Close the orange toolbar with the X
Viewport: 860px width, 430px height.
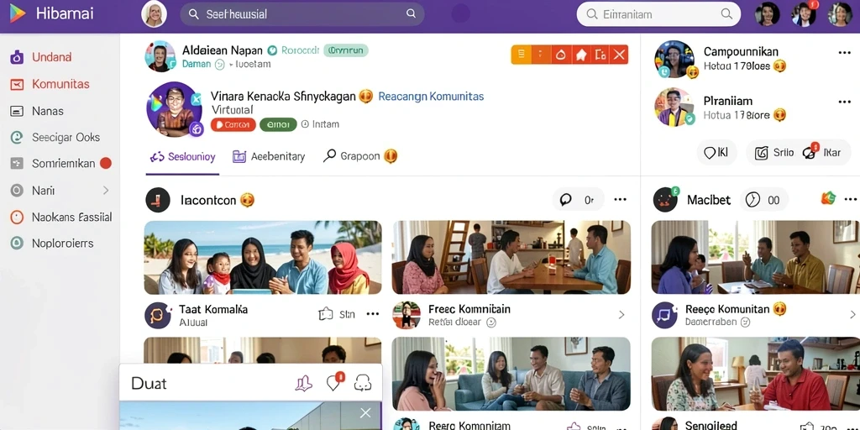click(x=619, y=55)
